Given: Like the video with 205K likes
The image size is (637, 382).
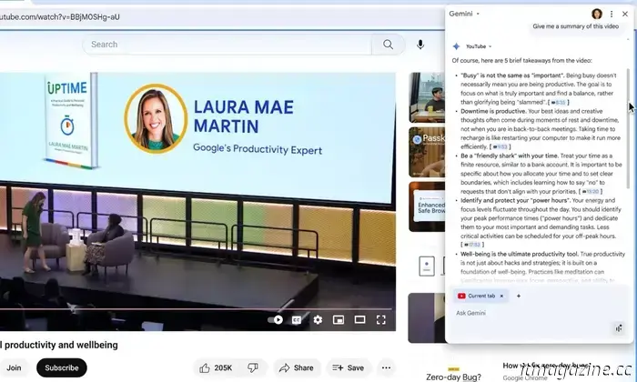Looking at the screenshot, I should (216, 367).
